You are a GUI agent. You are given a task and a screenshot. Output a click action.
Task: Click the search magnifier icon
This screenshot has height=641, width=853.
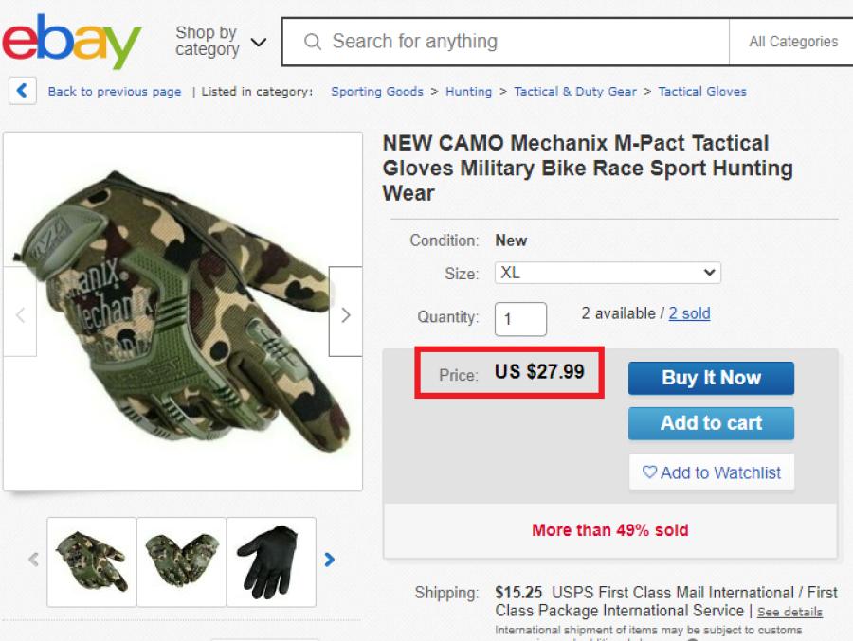[312, 42]
